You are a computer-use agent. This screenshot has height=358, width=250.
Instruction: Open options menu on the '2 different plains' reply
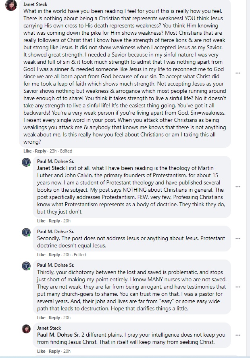pos(238,335)
